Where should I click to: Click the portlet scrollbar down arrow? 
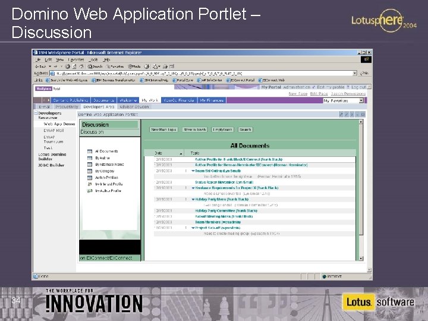point(361,258)
